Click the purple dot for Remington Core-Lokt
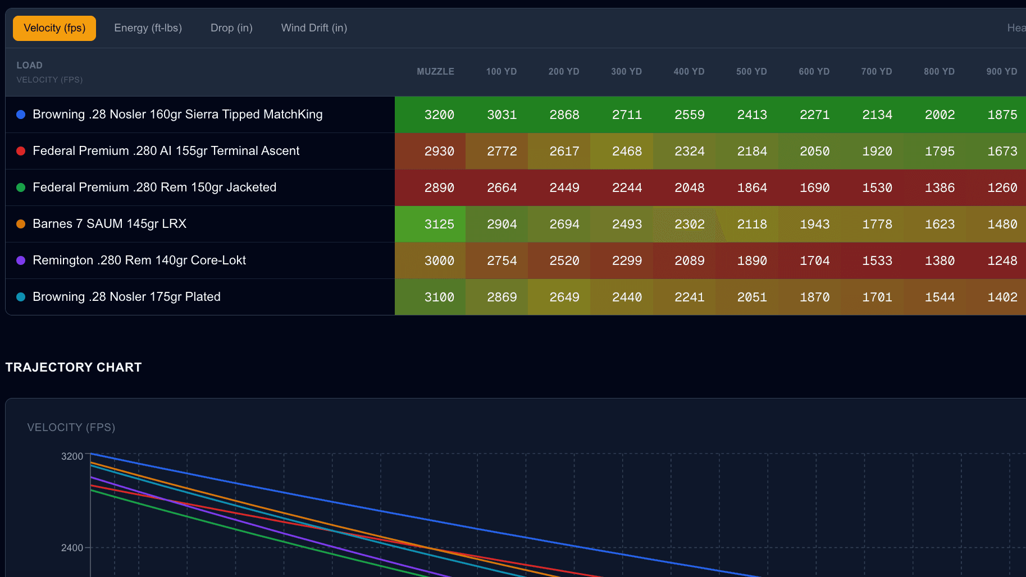Screen dimensions: 1026x577 [x=21, y=260]
